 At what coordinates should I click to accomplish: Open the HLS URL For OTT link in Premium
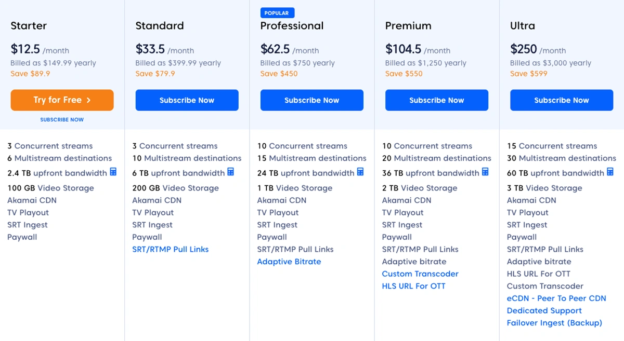tap(413, 287)
